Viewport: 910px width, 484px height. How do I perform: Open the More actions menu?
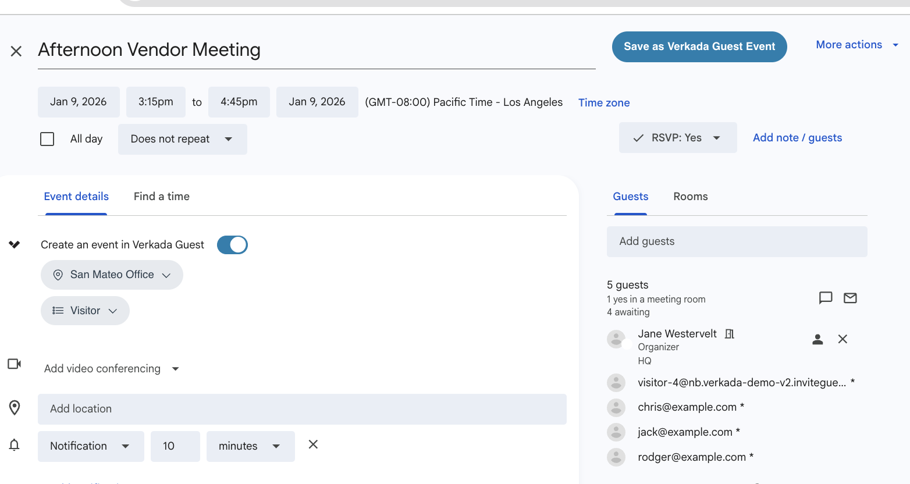(x=856, y=45)
